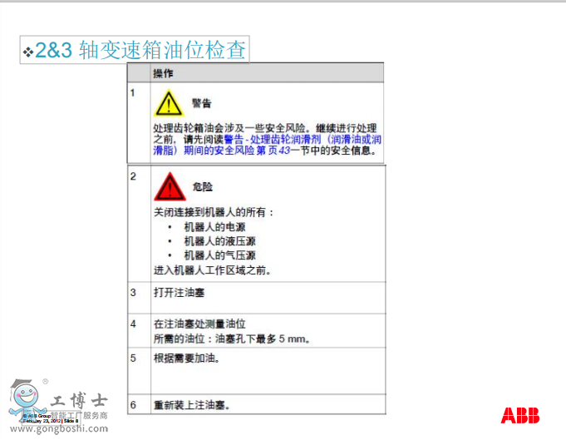Image resolution: width=566 pixels, height=445 pixels.
Task: Click the red danger triangle icon
Action: [x=168, y=187]
